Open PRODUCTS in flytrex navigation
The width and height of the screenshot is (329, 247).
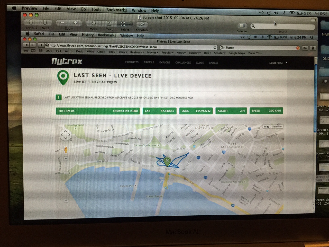point(132,62)
